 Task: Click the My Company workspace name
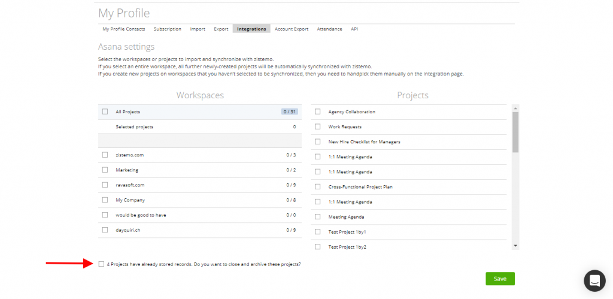point(130,200)
